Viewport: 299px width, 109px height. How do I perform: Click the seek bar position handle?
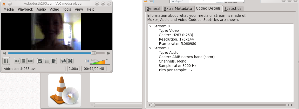click(x=94, y=53)
